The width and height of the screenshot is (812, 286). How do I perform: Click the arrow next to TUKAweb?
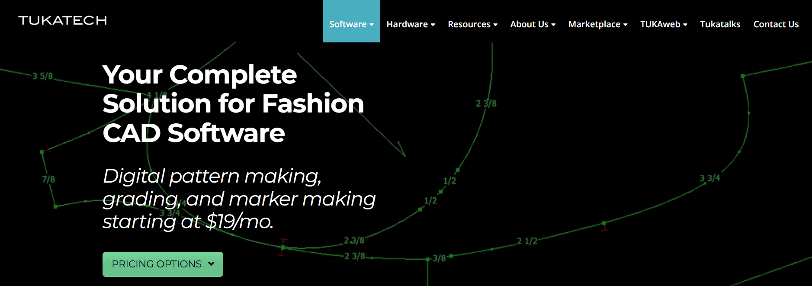(685, 25)
